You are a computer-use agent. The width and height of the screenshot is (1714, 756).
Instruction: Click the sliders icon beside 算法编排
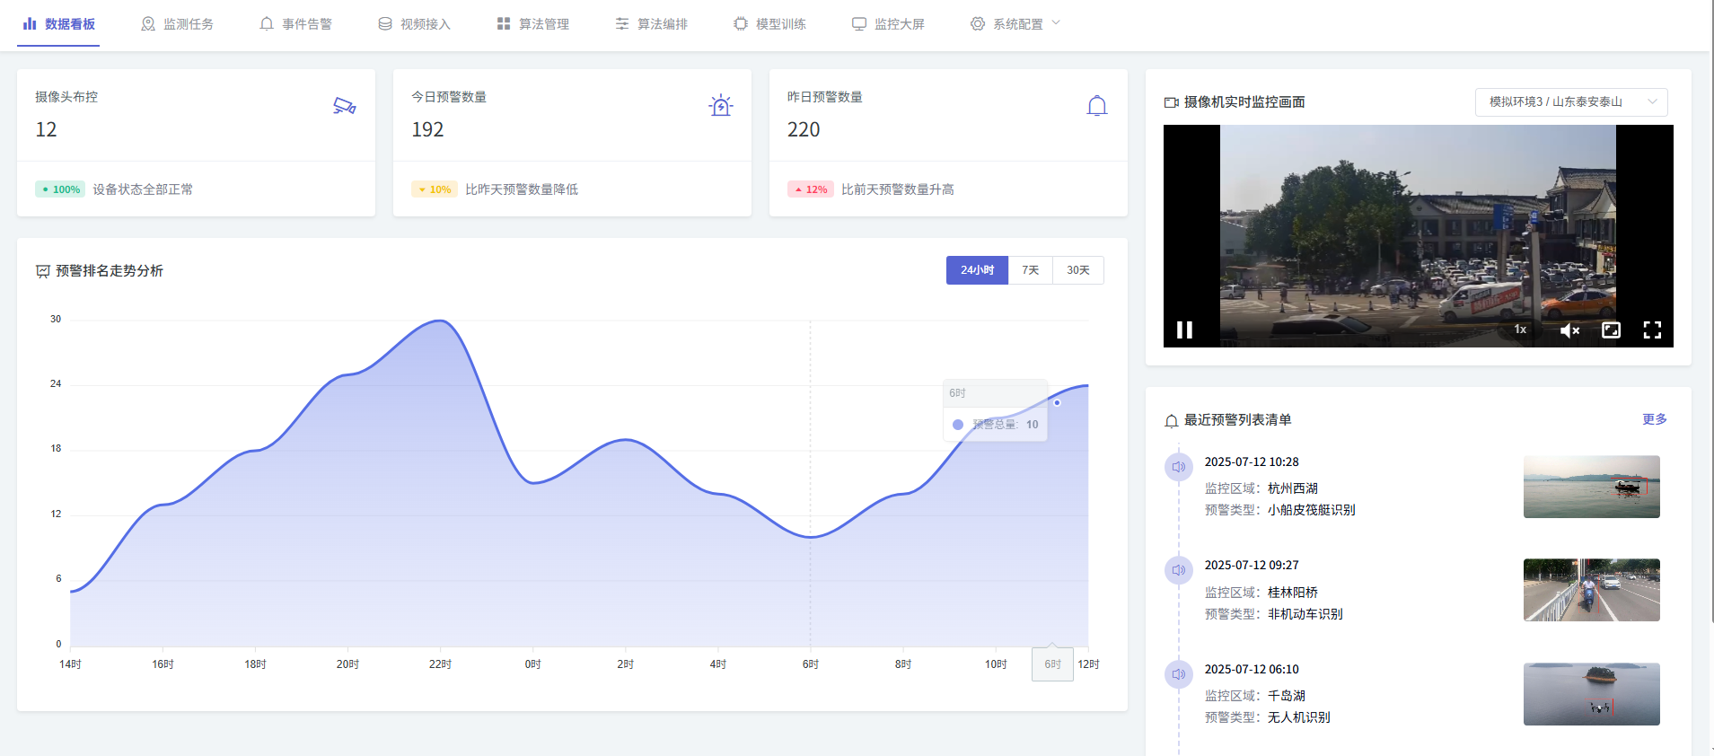pos(622,23)
